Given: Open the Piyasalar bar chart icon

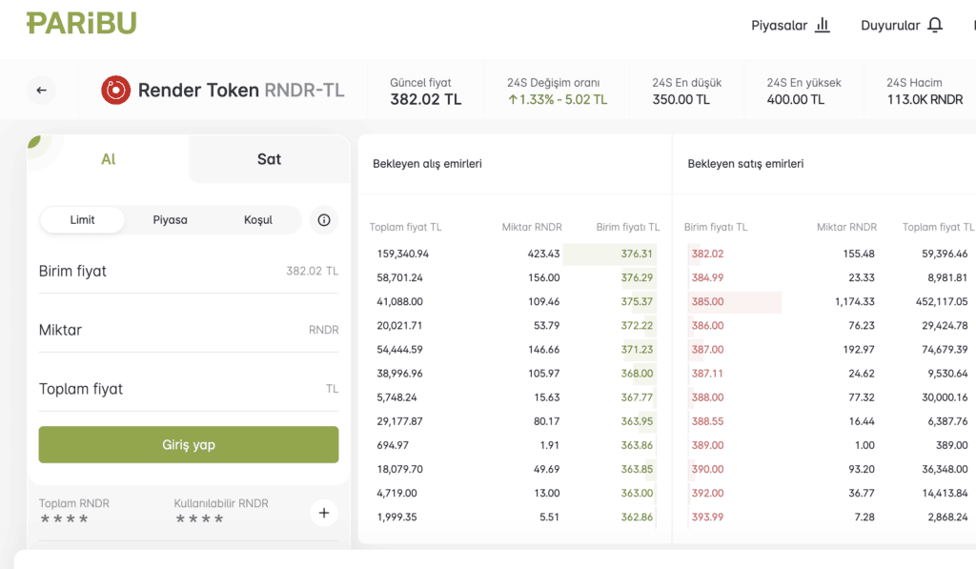Looking at the screenshot, I should (x=823, y=26).
